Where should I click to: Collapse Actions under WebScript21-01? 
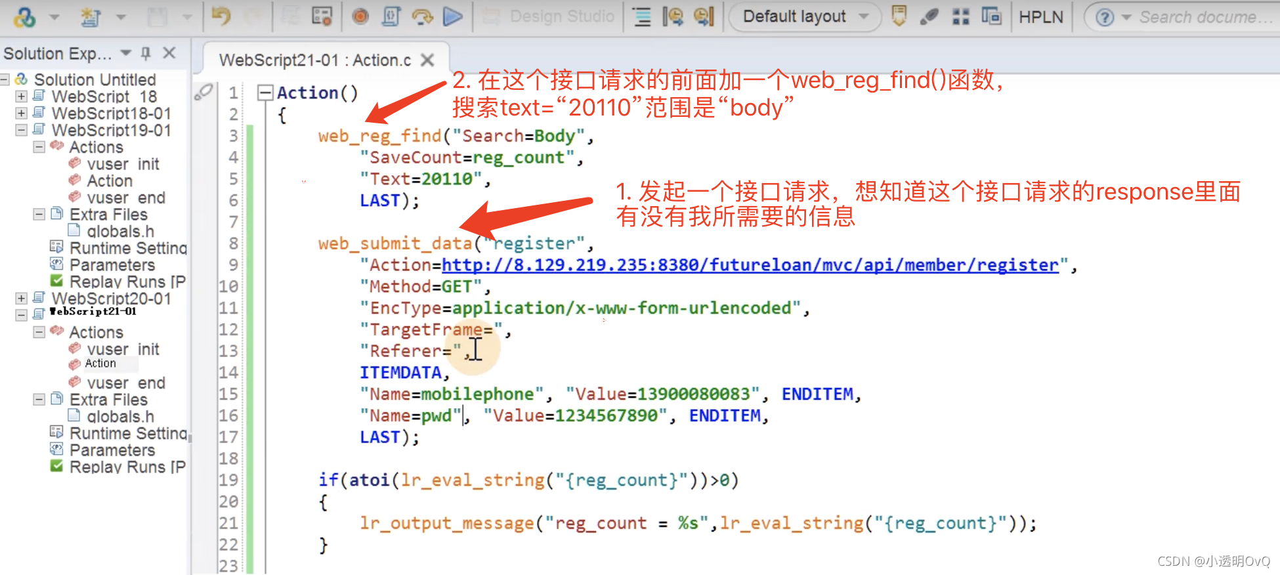[x=39, y=332]
